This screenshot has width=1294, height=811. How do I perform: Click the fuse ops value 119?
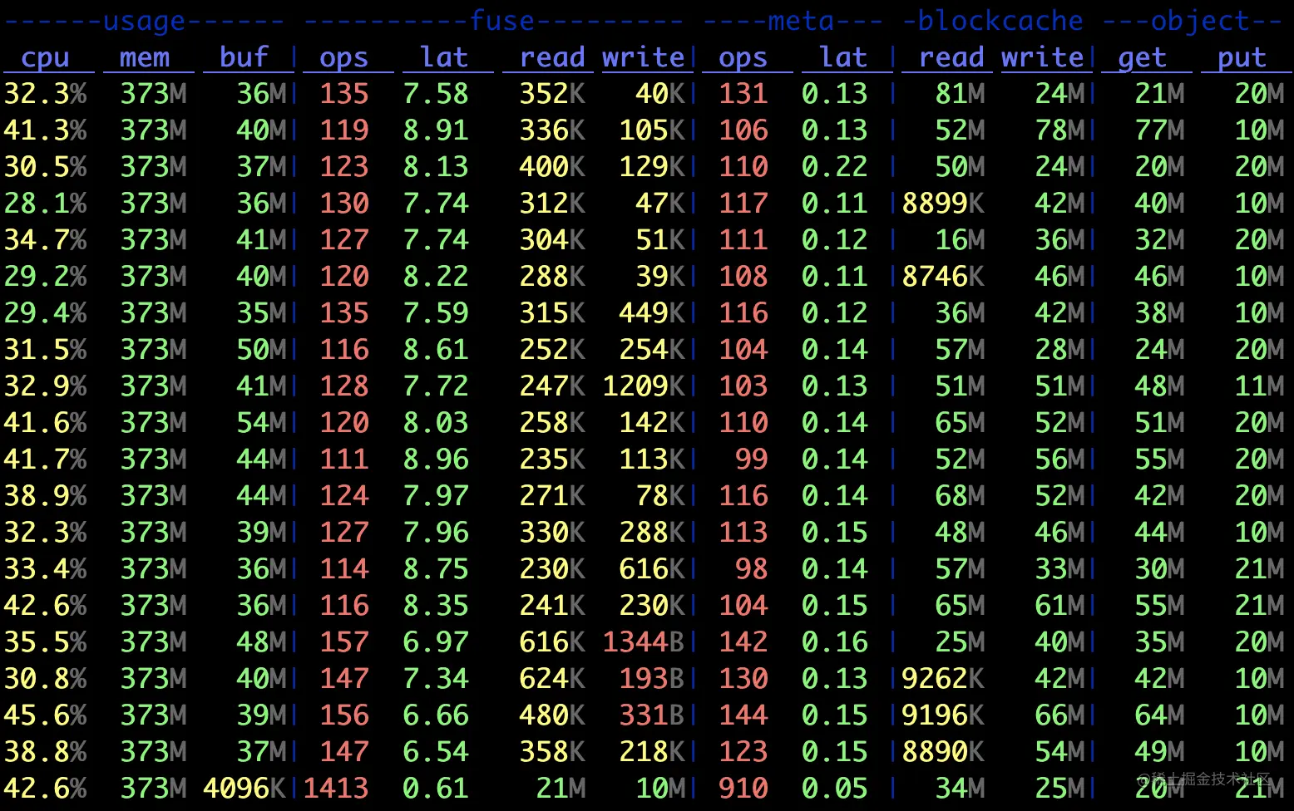pyautogui.click(x=344, y=130)
